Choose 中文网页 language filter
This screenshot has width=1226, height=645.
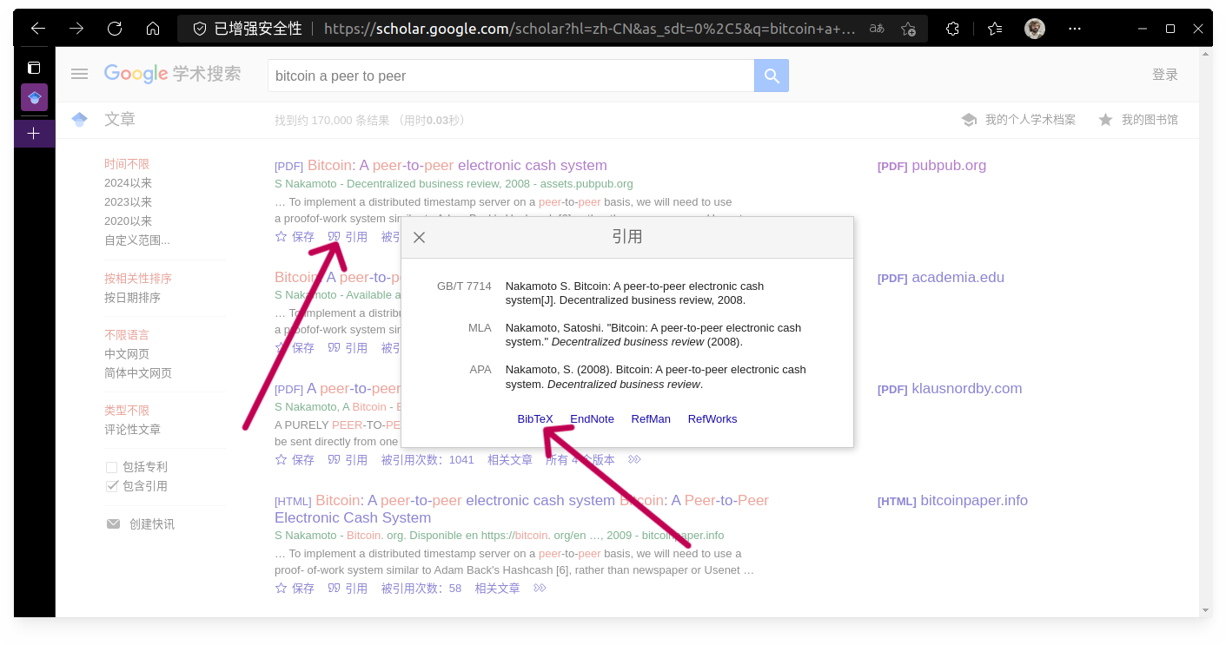pos(127,354)
